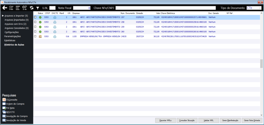Image resolution: width=264 pixels, height=125 pixels.
Task: Sort by the Num. Documento column header
Action: (128, 13)
